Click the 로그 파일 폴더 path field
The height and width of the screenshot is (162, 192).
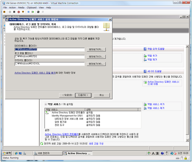[x=50, y=57]
